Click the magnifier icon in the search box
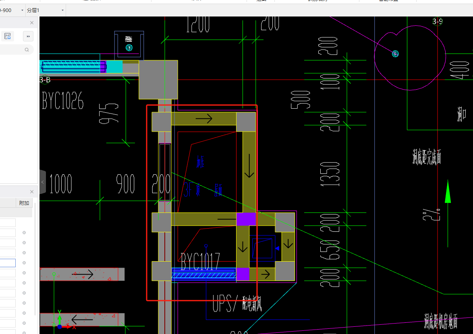The image size is (473, 334). (27, 49)
